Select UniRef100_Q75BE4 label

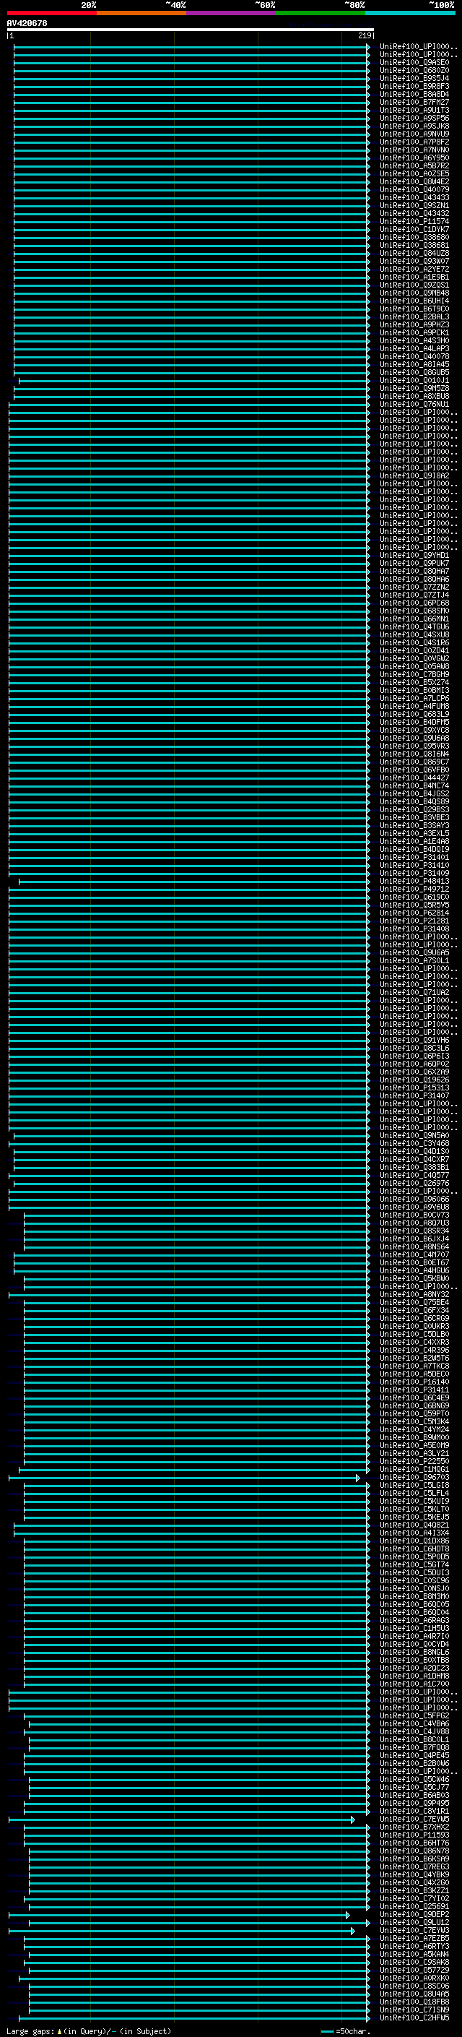click(x=414, y=1302)
